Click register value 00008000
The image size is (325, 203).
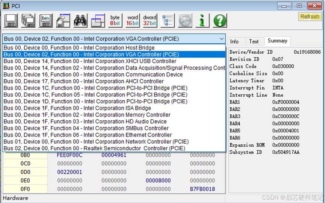pyautogui.click(x=158, y=180)
